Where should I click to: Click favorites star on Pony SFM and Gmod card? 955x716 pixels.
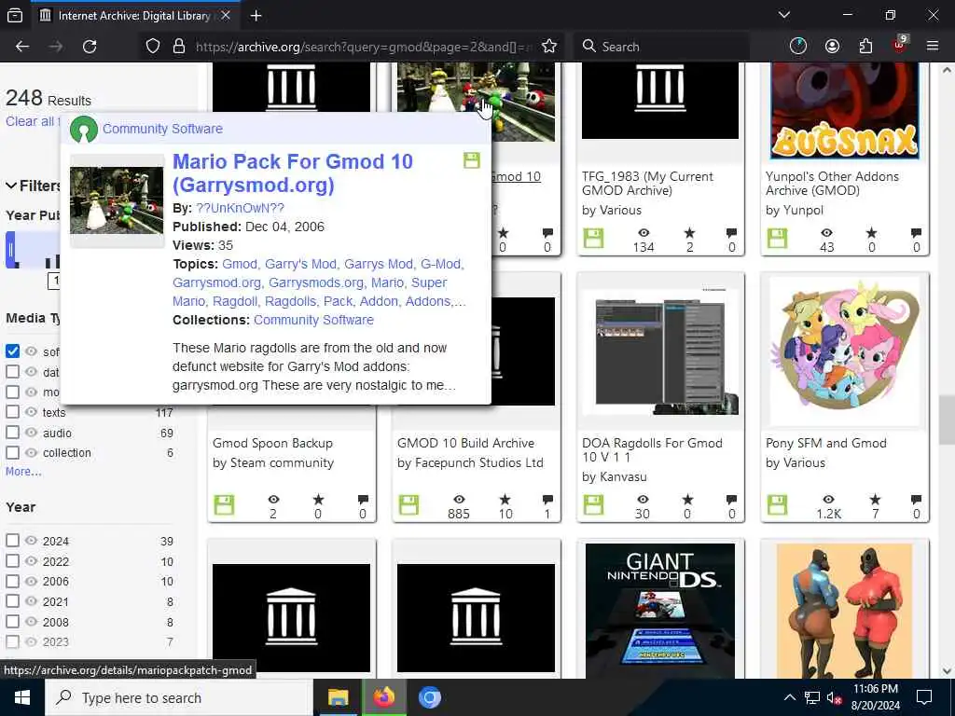(x=875, y=500)
